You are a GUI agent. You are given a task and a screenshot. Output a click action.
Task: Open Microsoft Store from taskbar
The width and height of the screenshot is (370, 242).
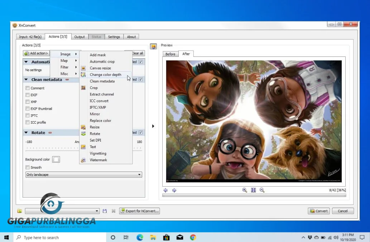click(166, 237)
